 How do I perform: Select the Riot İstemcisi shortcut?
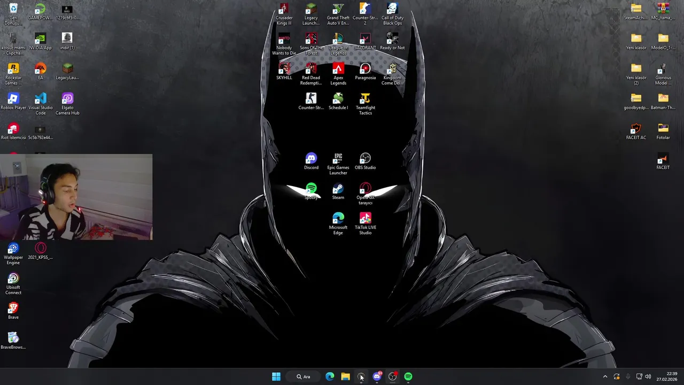[x=13, y=132]
